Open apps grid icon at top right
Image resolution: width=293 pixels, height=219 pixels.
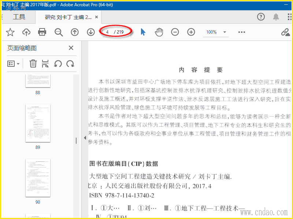click(x=289, y=17)
